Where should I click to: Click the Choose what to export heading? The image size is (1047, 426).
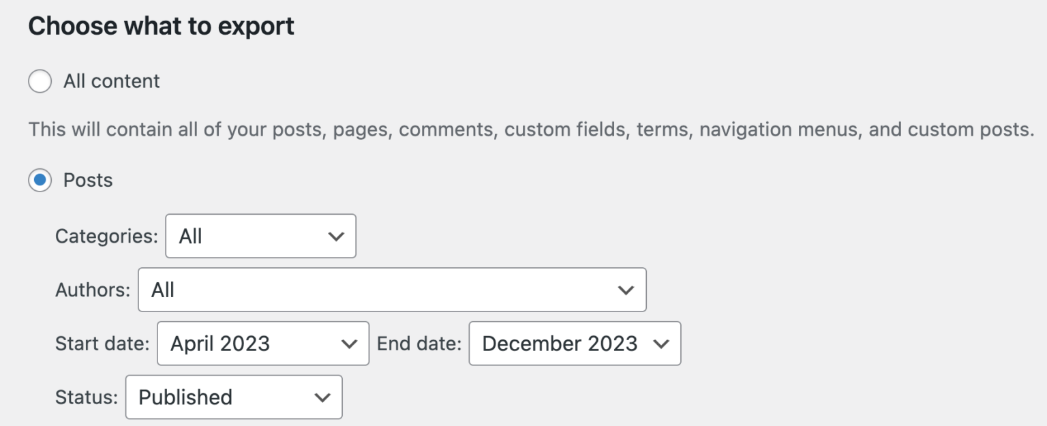(x=161, y=26)
